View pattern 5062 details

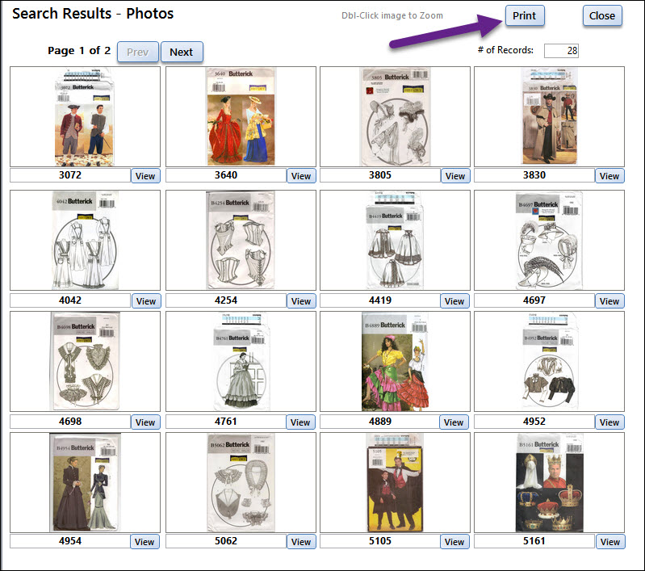tap(301, 542)
